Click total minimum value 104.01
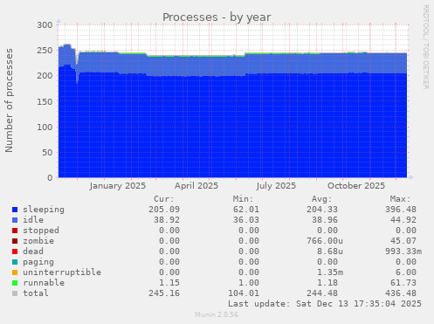The image size is (434, 324). pos(244,293)
